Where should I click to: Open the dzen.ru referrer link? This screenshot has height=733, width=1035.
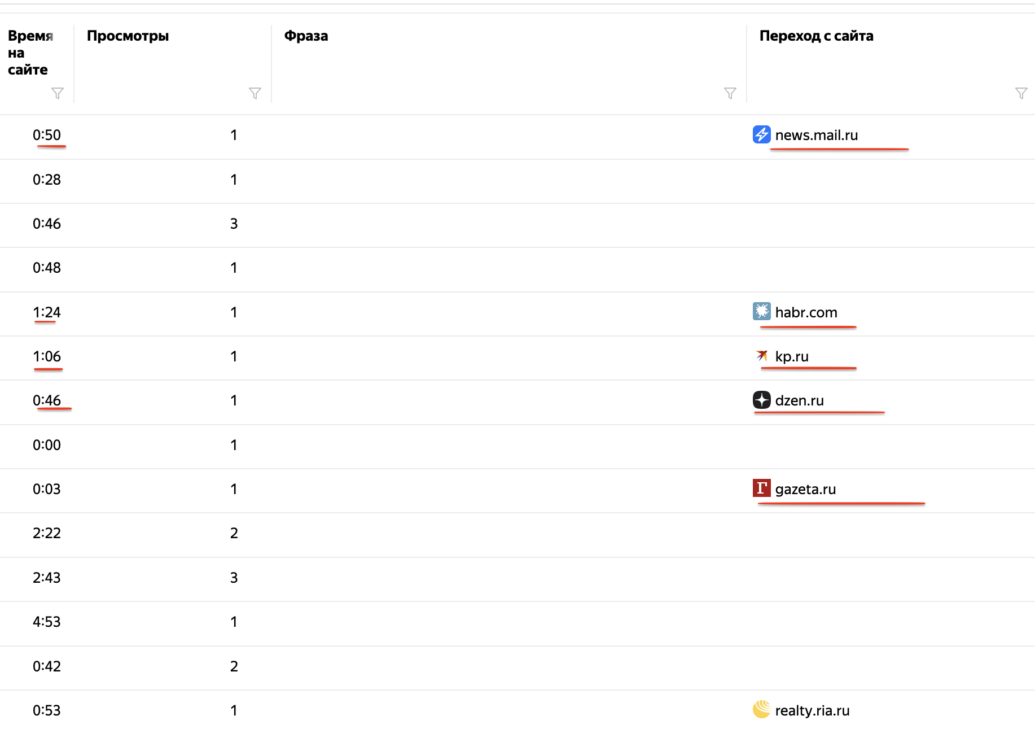tap(799, 401)
